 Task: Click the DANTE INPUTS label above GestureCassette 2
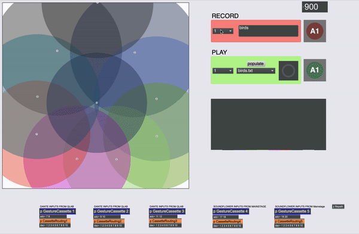coord(111,207)
